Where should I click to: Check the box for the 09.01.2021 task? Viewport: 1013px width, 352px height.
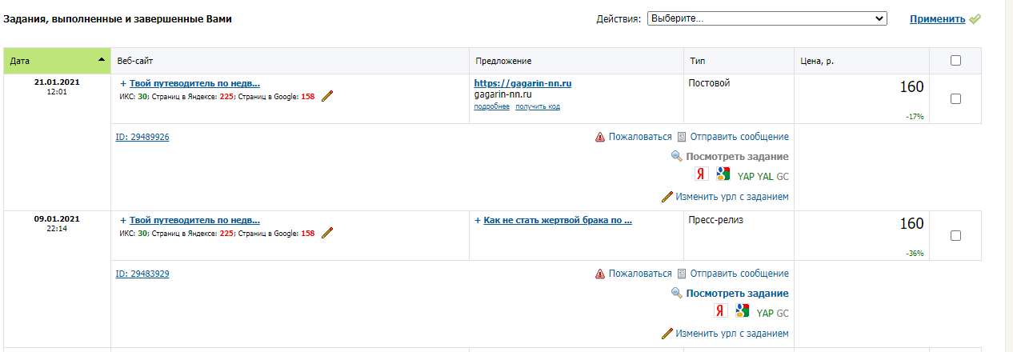(955, 235)
